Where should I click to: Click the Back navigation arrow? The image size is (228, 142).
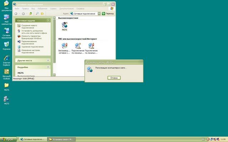click(x=16, y=13)
